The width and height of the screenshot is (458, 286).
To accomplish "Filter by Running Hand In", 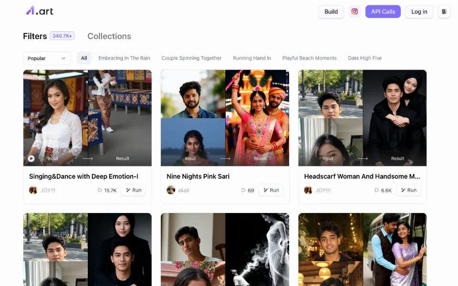I will point(252,58).
